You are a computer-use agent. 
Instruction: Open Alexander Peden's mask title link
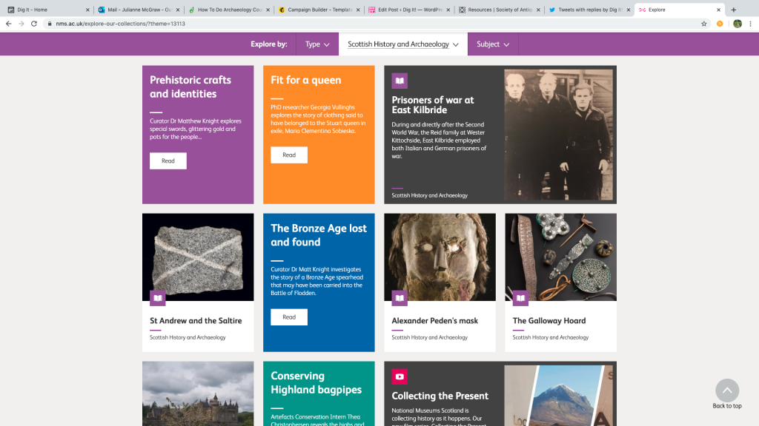[x=434, y=321]
